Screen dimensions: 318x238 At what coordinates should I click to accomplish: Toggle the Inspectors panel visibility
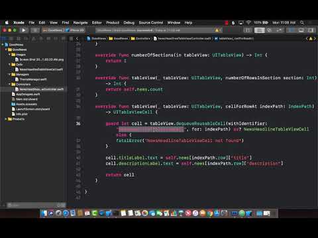click(311, 30)
